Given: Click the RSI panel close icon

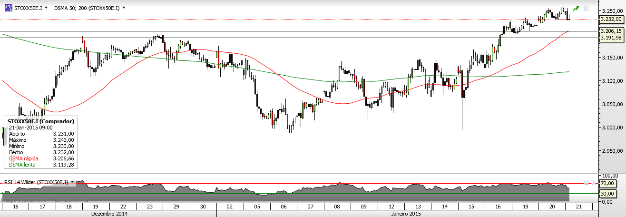Looking at the screenshot, I should pyautogui.click(x=593, y=183).
